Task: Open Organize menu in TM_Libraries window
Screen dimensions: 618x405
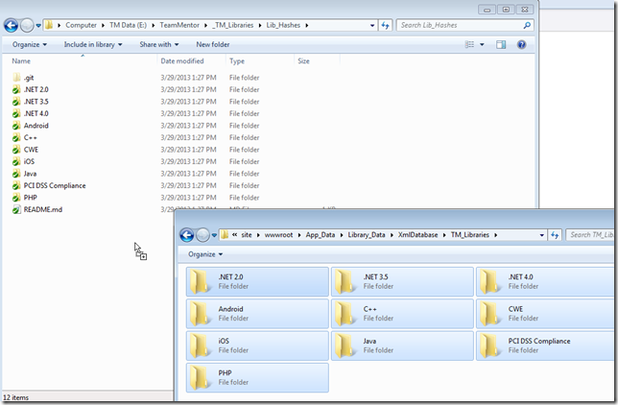Action: pos(205,254)
